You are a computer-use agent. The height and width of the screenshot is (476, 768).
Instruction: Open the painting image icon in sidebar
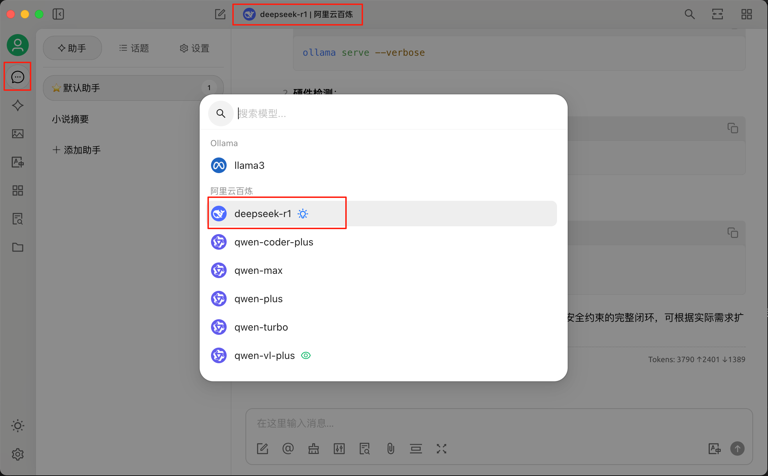pos(18,134)
